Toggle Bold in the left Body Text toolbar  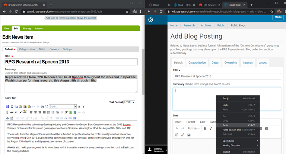pyautogui.click(x=79, y=107)
